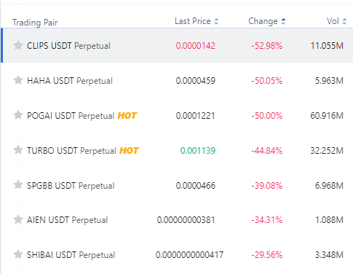
Task: Select POGAI price 0.0001221
Action: [x=196, y=116]
